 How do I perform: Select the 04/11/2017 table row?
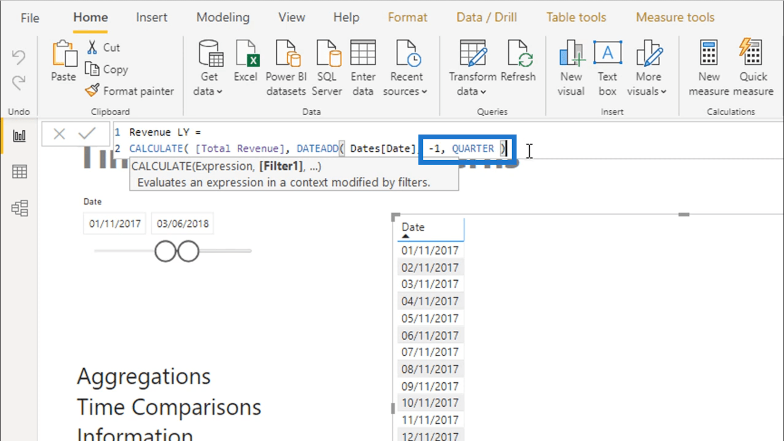pyautogui.click(x=430, y=301)
